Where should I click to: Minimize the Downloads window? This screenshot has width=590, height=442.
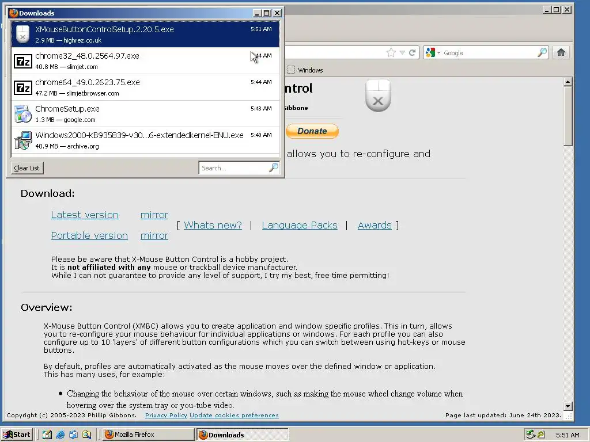[257, 13]
